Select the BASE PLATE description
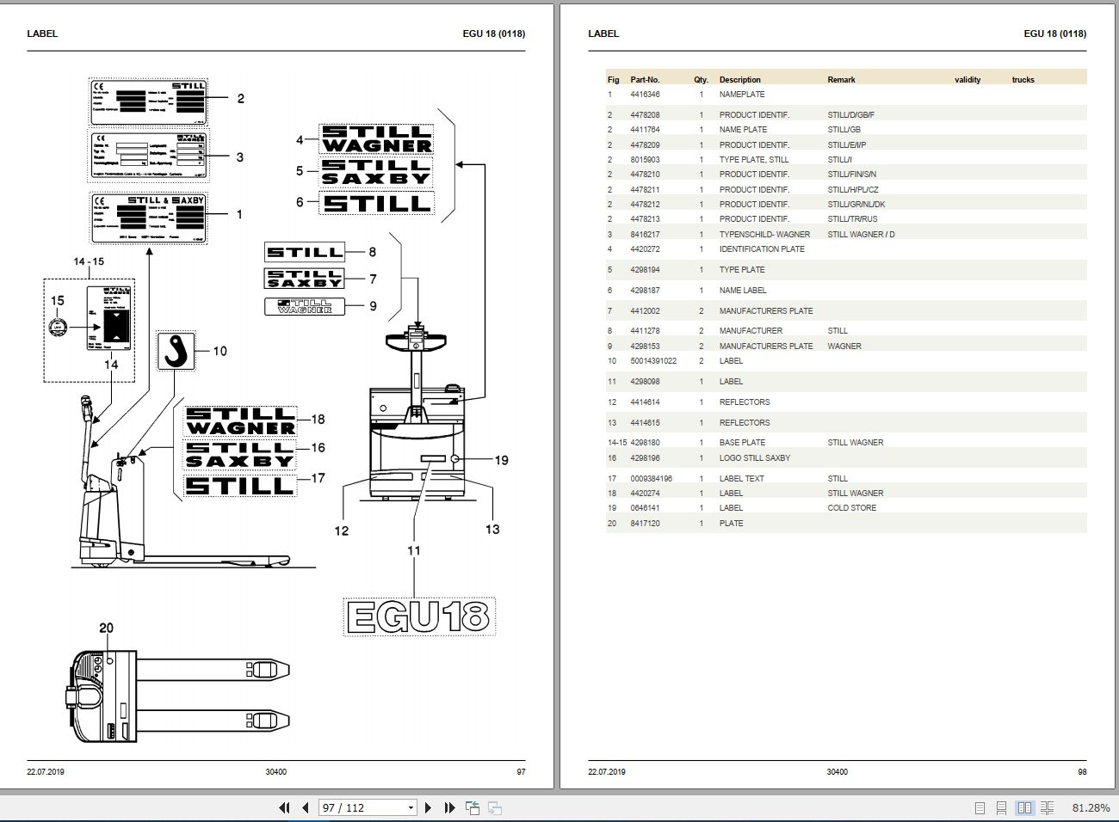Image resolution: width=1119 pixels, height=822 pixels. (742, 443)
